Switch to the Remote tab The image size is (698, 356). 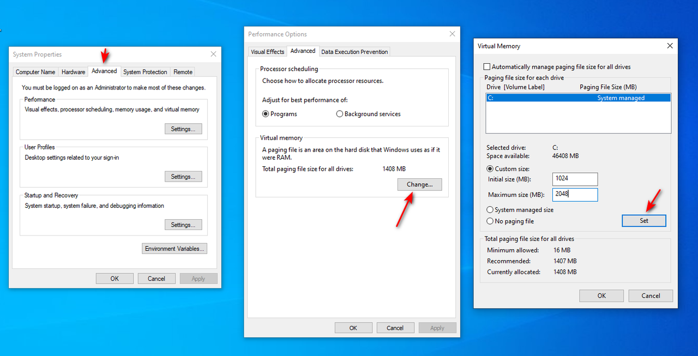[183, 72]
